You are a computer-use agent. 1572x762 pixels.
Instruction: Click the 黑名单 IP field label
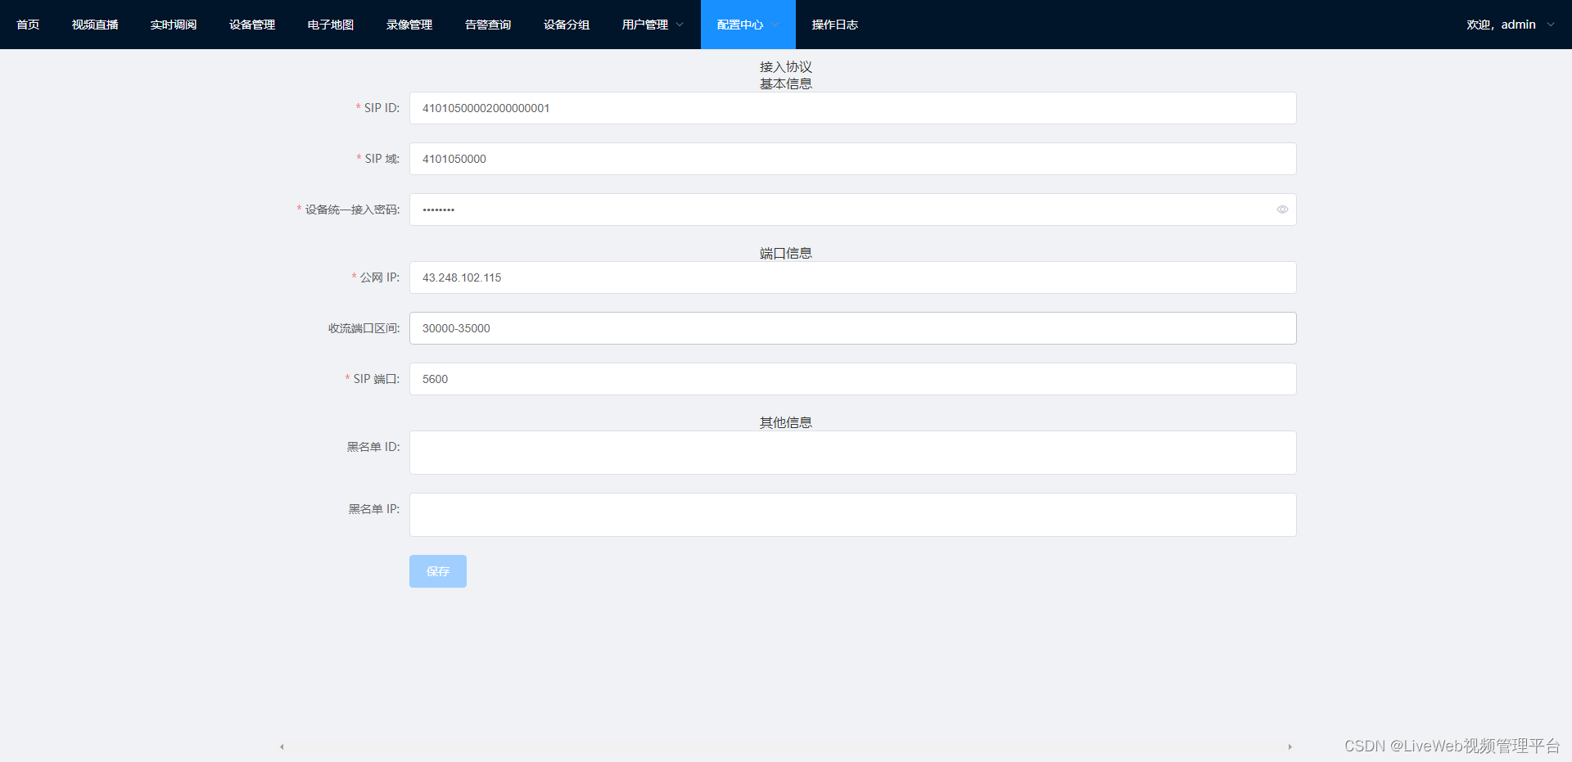click(374, 509)
